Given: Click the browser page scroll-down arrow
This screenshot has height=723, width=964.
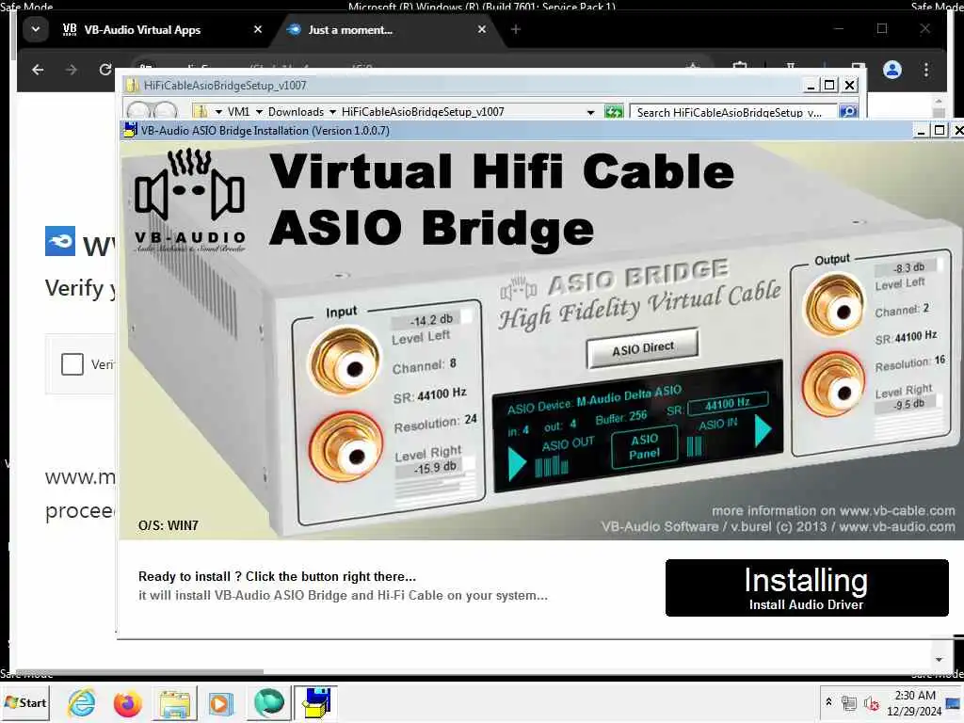Looking at the screenshot, I should tap(939, 660).
